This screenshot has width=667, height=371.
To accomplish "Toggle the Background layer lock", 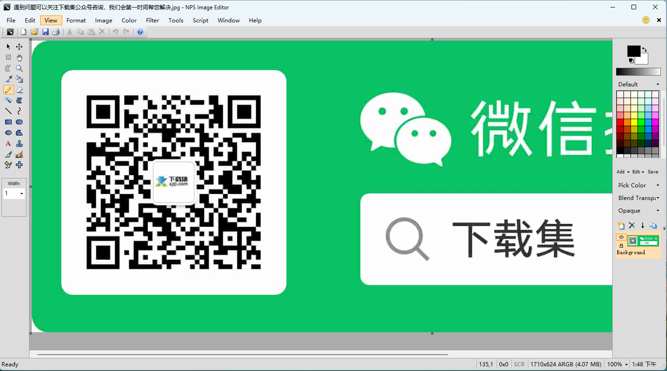I will (x=621, y=246).
